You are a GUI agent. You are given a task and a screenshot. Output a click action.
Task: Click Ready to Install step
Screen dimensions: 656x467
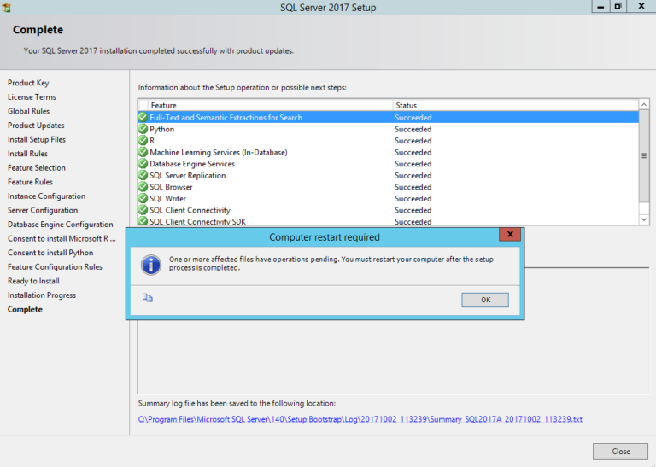33,281
